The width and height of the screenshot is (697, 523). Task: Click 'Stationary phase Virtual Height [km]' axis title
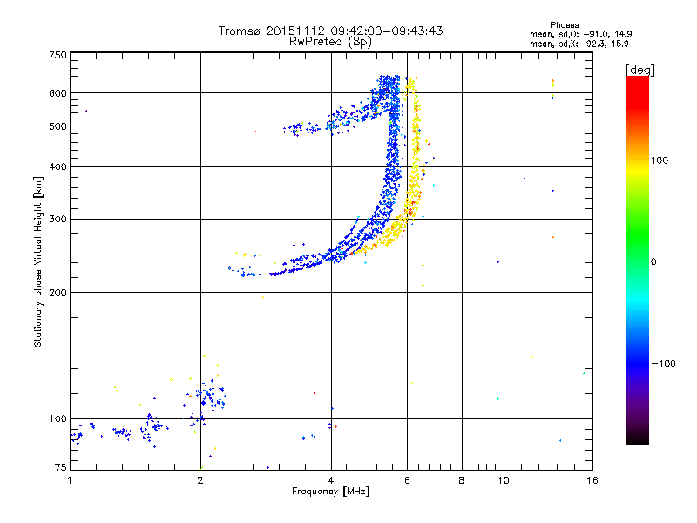[x=38, y=261]
